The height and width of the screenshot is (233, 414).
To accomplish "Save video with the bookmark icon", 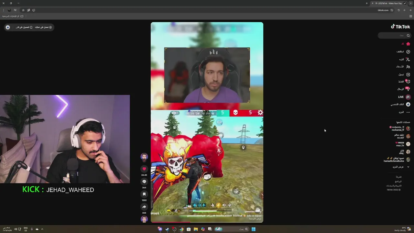I will (144, 194).
